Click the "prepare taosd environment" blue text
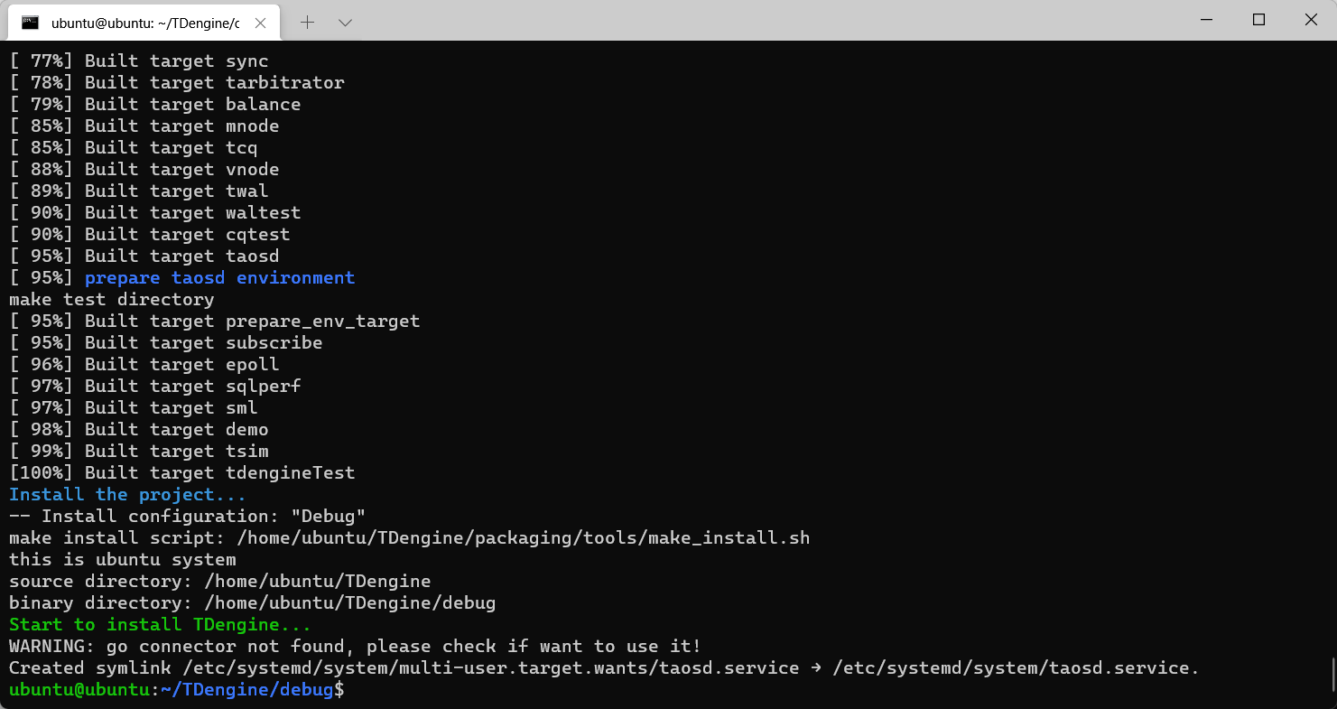The width and height of the screenshot is (1337, 709). tap(219, 278)
